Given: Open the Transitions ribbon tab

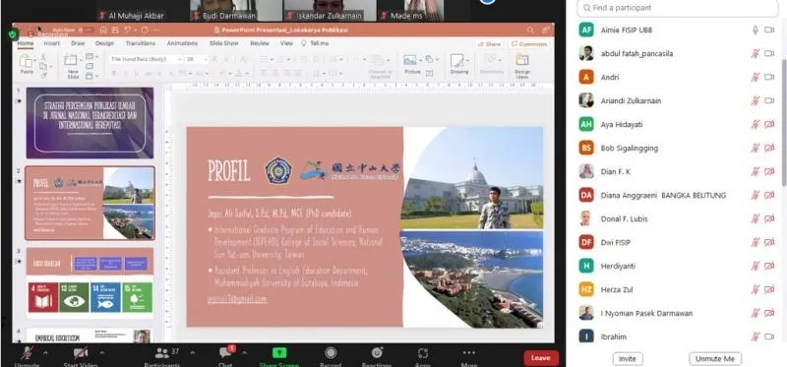Looking at the screenshot, I should coord(140,43).
